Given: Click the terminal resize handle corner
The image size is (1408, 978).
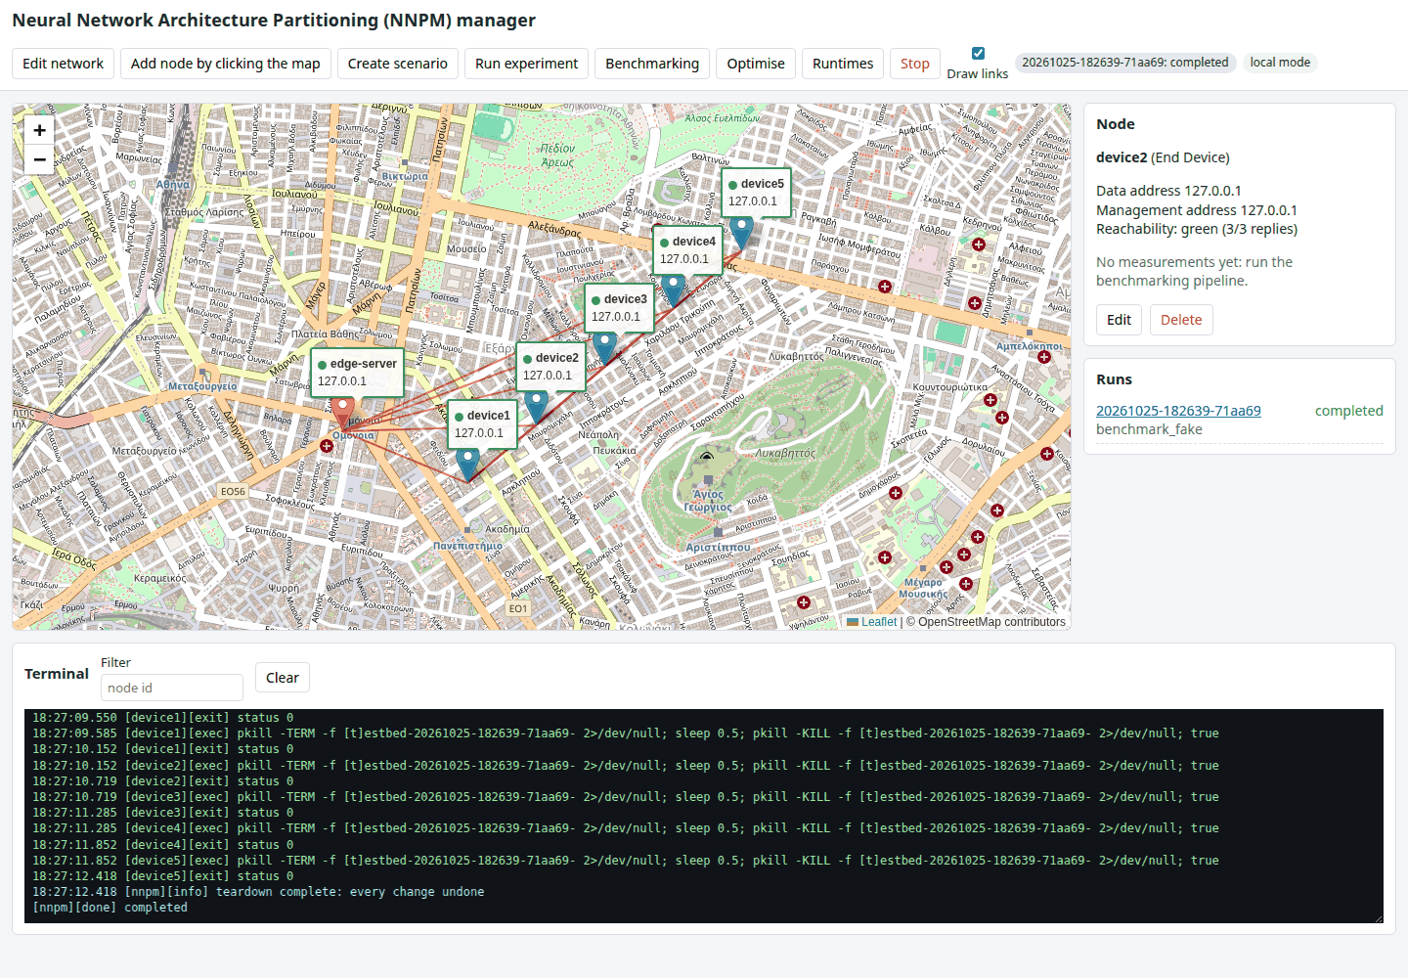Looking at the screenshot, I should point(1378,917).
